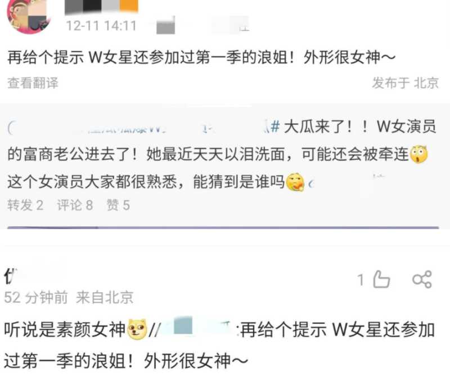Open 转发 2 reposts of quoted post
Image resolution: width=450 pixels, height=381 pixels.
click(25, 205)
